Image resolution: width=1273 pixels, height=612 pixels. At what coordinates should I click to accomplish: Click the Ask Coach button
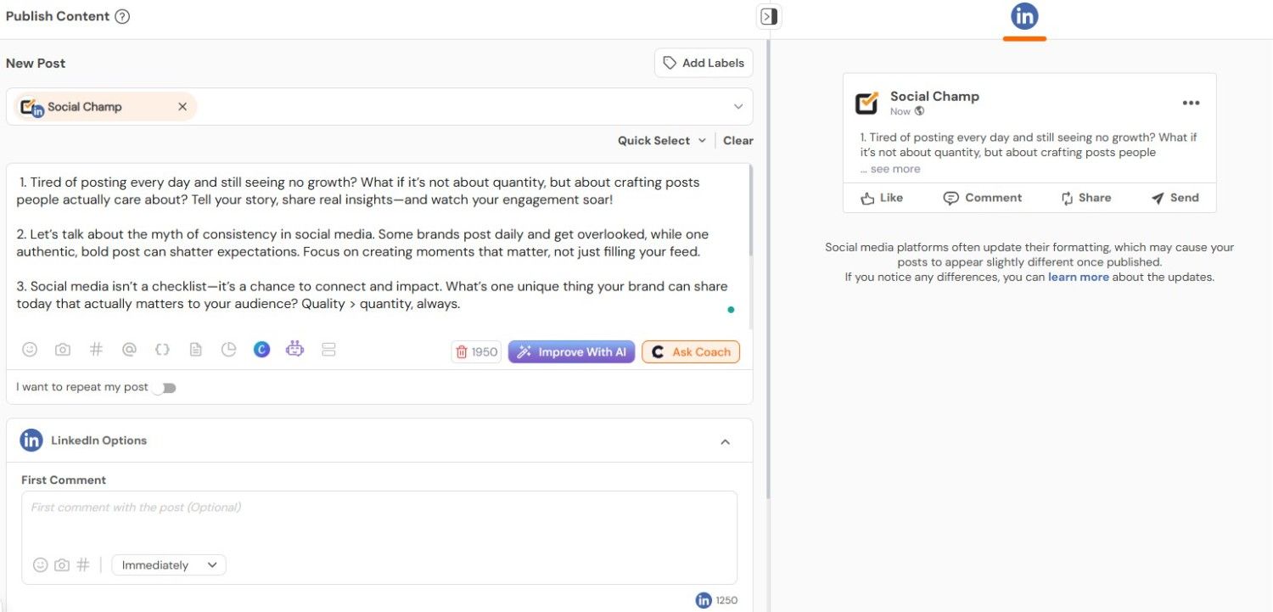[691, 351]
